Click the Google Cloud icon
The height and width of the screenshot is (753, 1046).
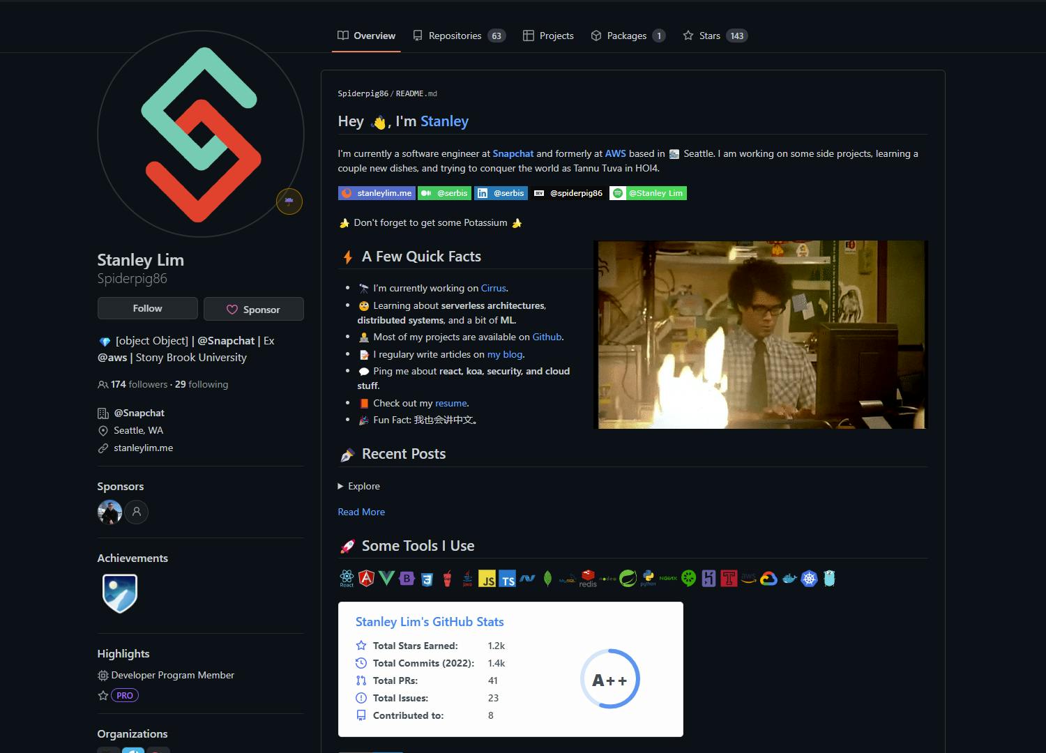[x=768, y=579]
